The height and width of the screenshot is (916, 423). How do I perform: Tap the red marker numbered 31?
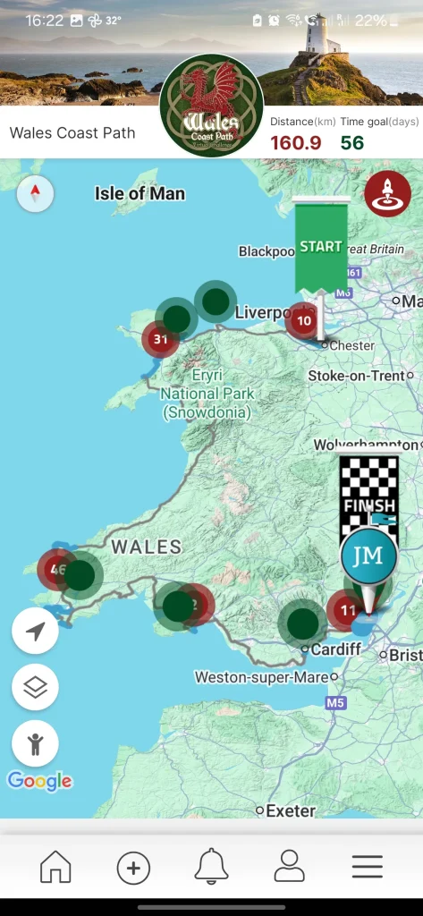click(x=159, y=339)
